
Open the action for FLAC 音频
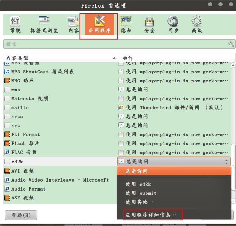(x=174, y=152)
